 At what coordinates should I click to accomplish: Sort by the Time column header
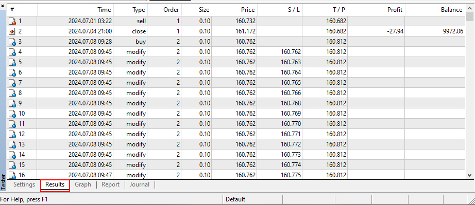click(x=75, y=10)
